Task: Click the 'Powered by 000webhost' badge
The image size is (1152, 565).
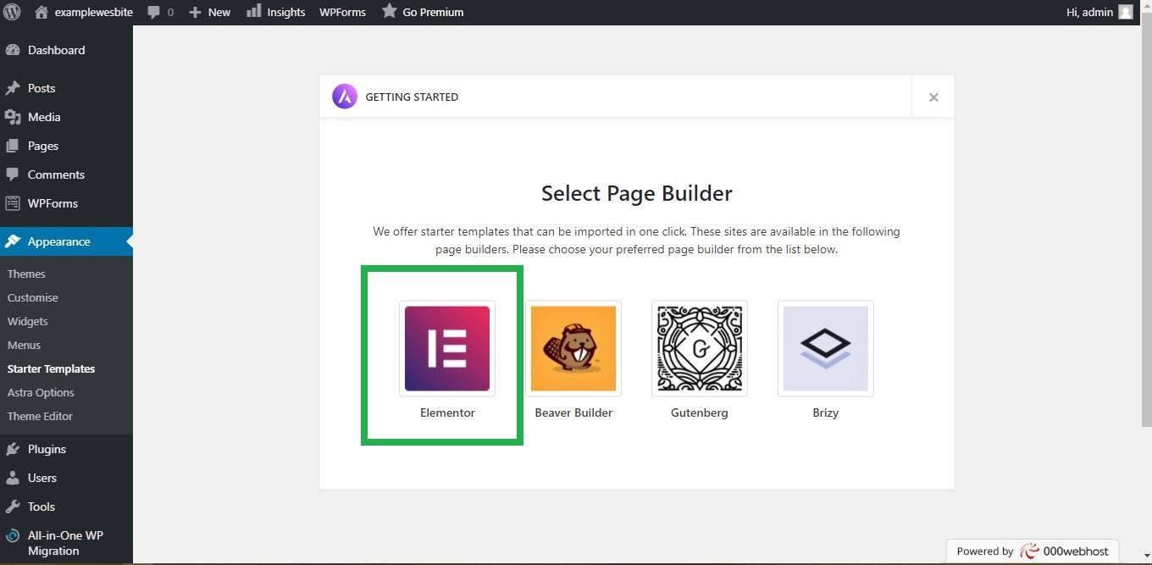Action: [1033, 551]
